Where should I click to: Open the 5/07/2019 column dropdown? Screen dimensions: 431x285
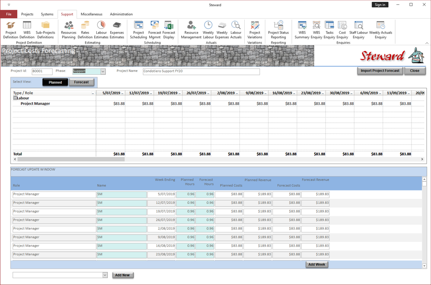click(x=123, y=94)
